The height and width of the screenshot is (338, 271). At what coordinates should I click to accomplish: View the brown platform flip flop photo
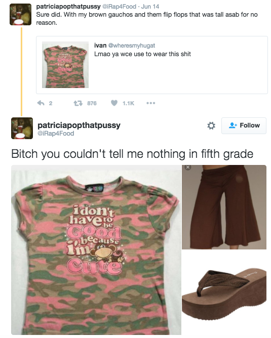point(224,292)
